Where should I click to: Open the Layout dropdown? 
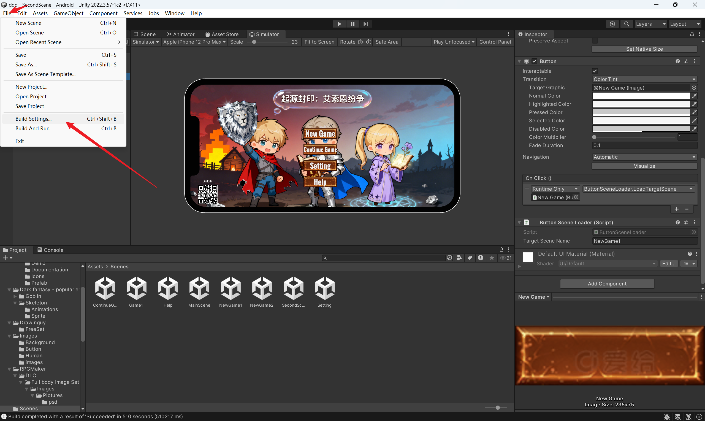(685, 24)
